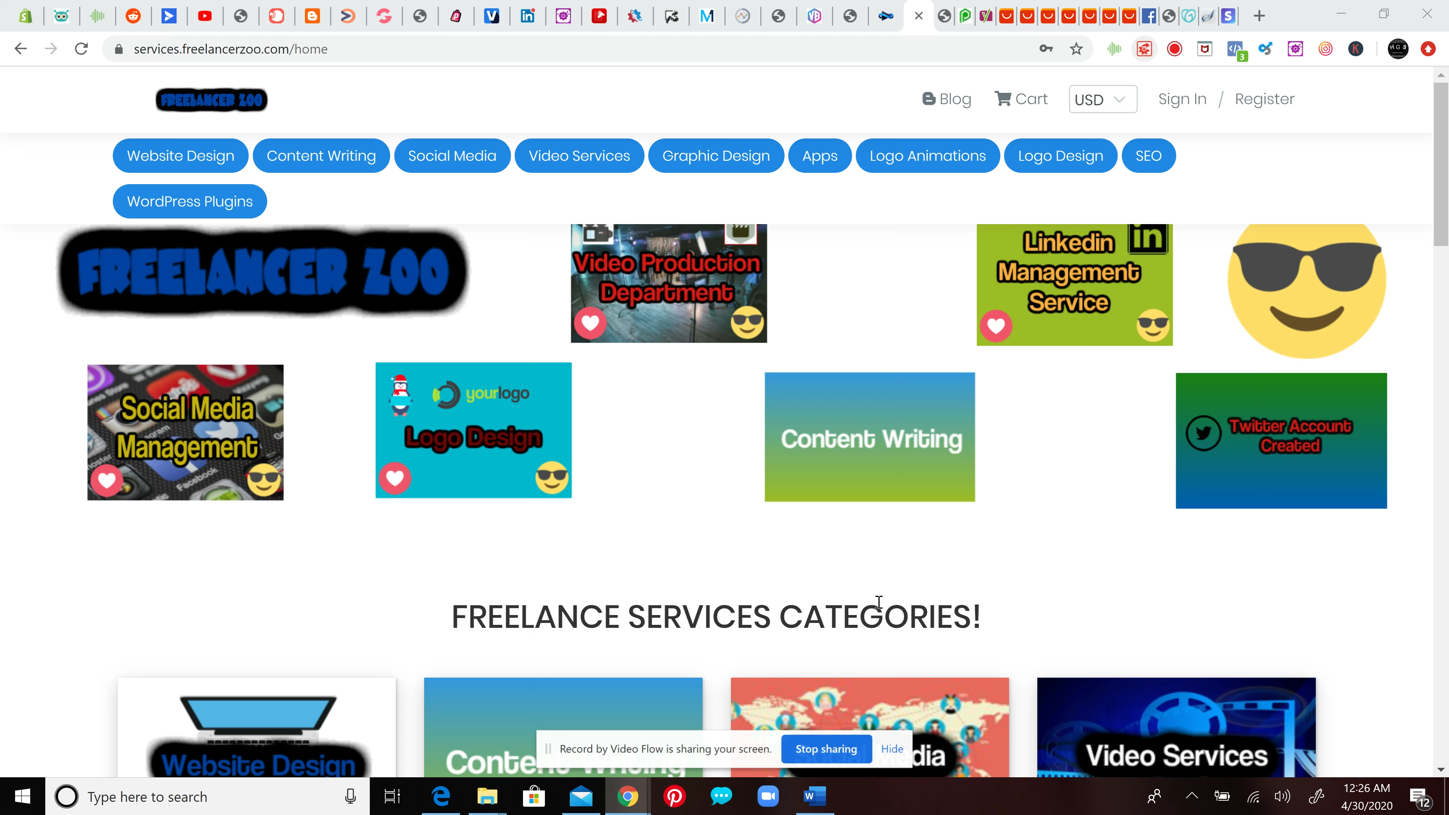Open the Linkedin Management Service thumbnail
1449x815 pixels.
(x=1074, y=284)
